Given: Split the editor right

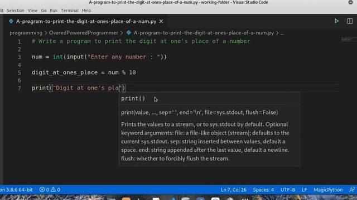Looking at the screenshot, I should [x=350, y=21].
